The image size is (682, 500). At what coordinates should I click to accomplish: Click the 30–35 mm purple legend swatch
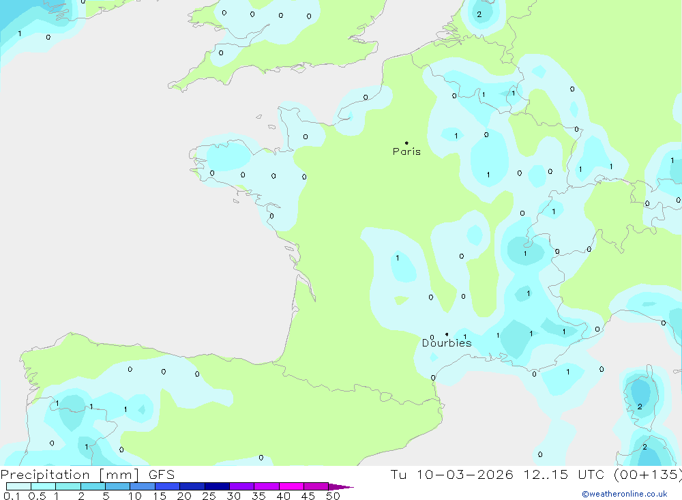pos(242,486)
